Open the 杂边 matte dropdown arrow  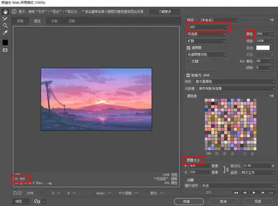(x=272, y=48)
